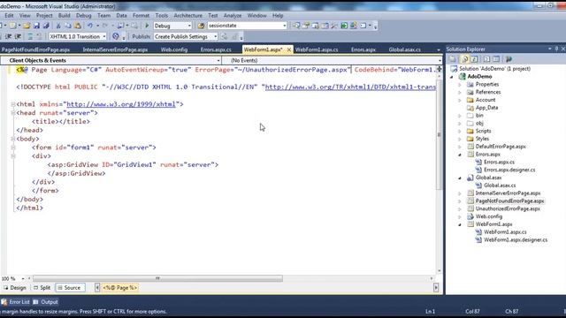Toggle Show All Files in Solution Explorer
Viewport: 566px width, 318px height.
pyautogui.click(x=465, y=59)
